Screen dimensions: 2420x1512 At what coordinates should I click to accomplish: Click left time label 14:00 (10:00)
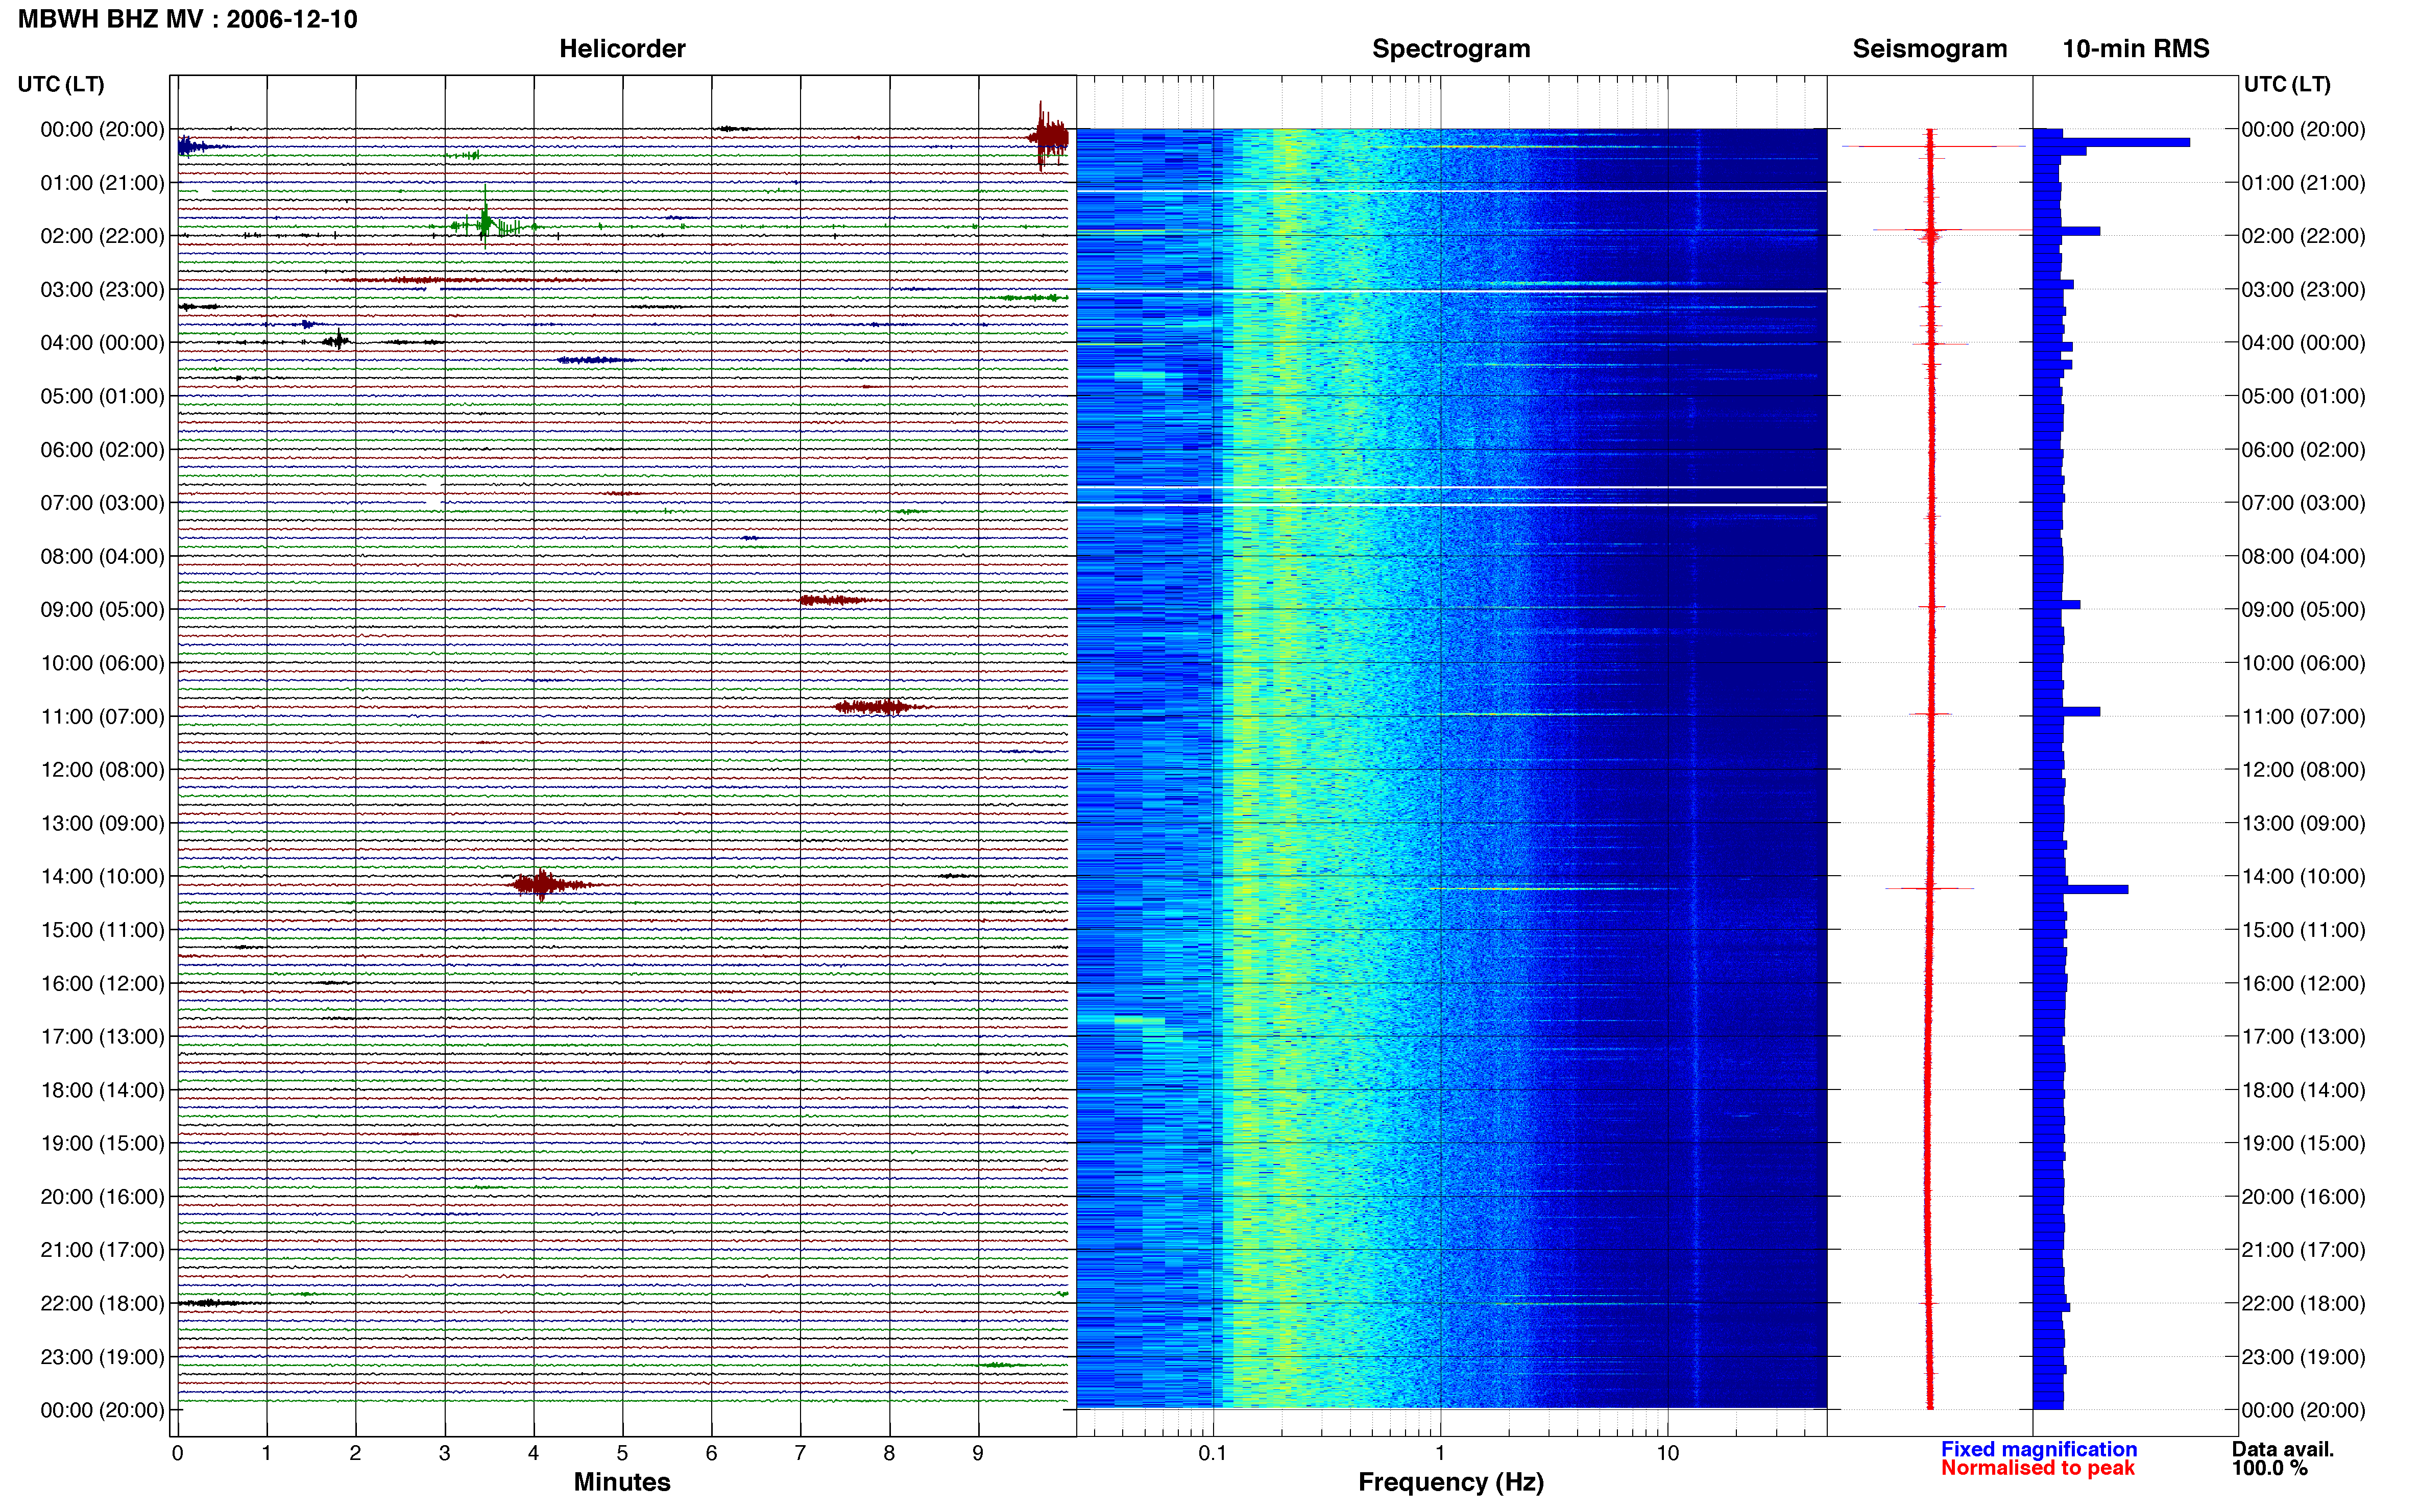click(102, 877)
